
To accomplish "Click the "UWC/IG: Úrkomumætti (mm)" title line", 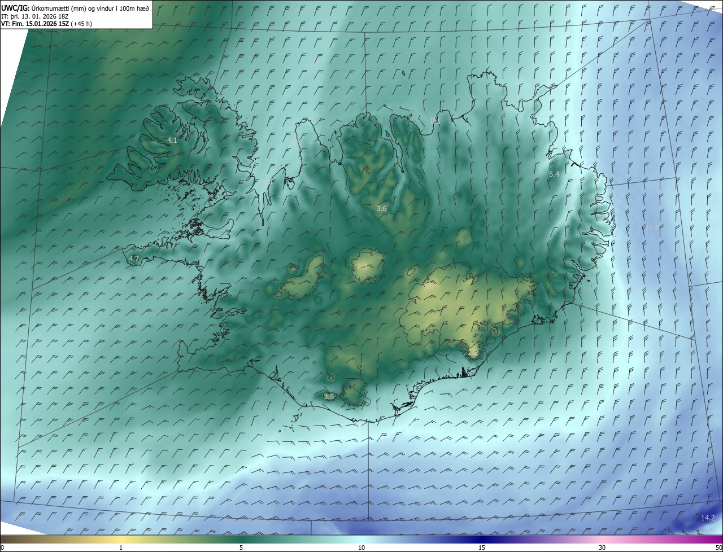I will (75, 8).
